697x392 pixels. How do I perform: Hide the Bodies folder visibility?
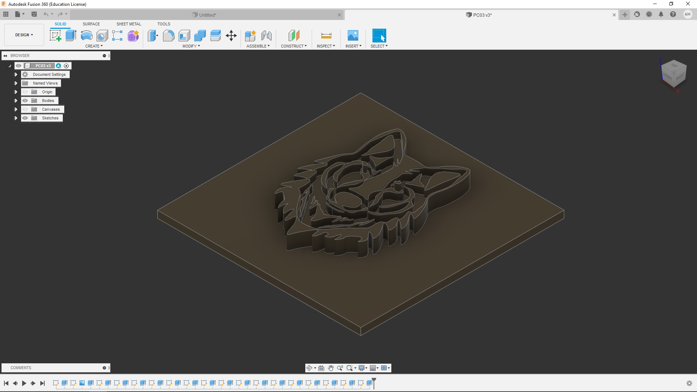coord(25,101)
